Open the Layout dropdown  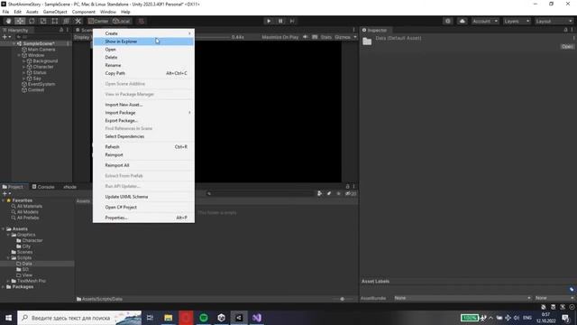point(554,21)
